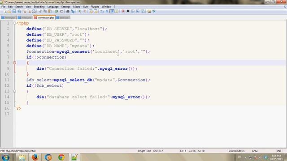Click Notepad++ icon in taskbar
The height and width of the screenshot is (161, 287).
click(74, 157)
